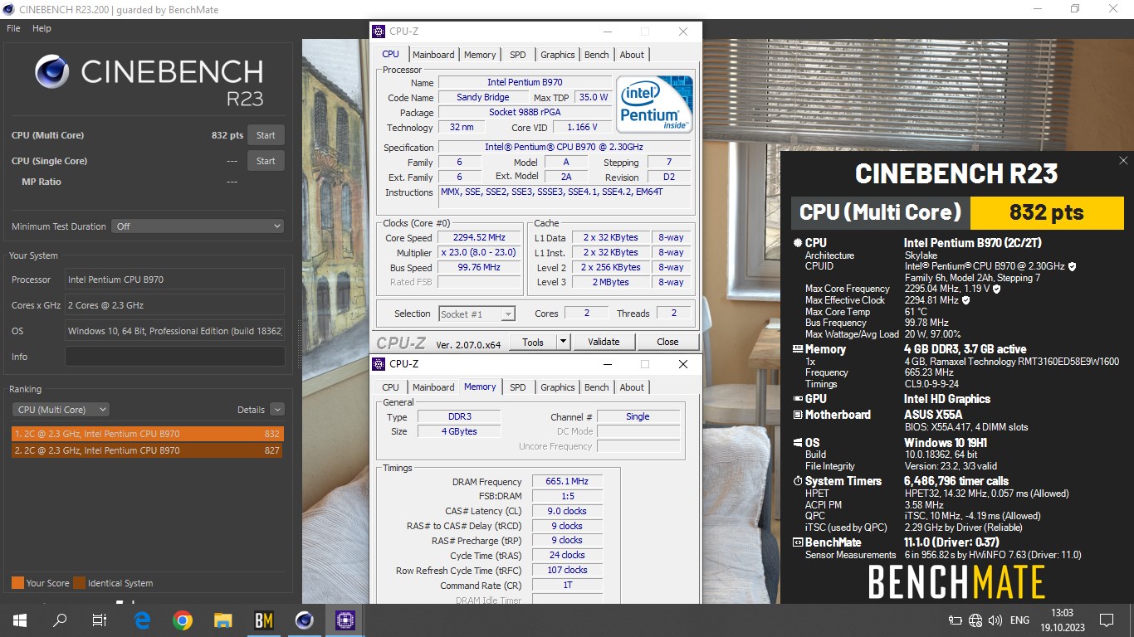Open Cinebench Help menu
Image resolution: width=1134 pixels, height=637 pixels.
[x=42, y=28]
